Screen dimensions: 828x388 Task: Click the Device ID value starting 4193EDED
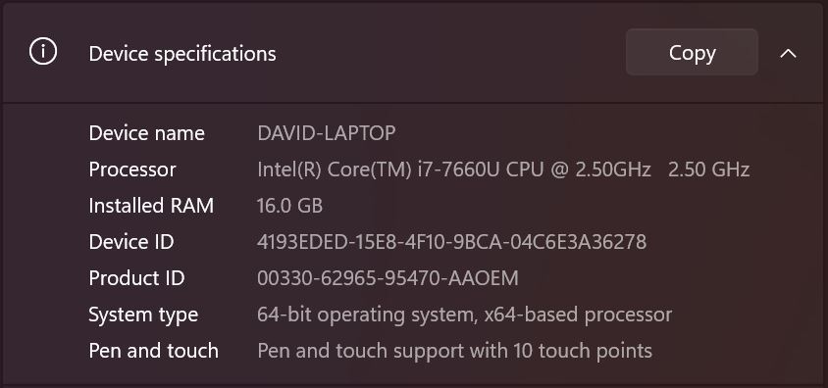(x=451, y=242)
